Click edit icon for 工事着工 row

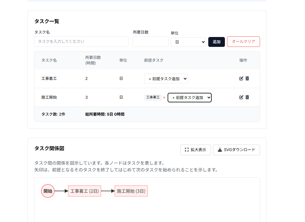coord(241,78)
